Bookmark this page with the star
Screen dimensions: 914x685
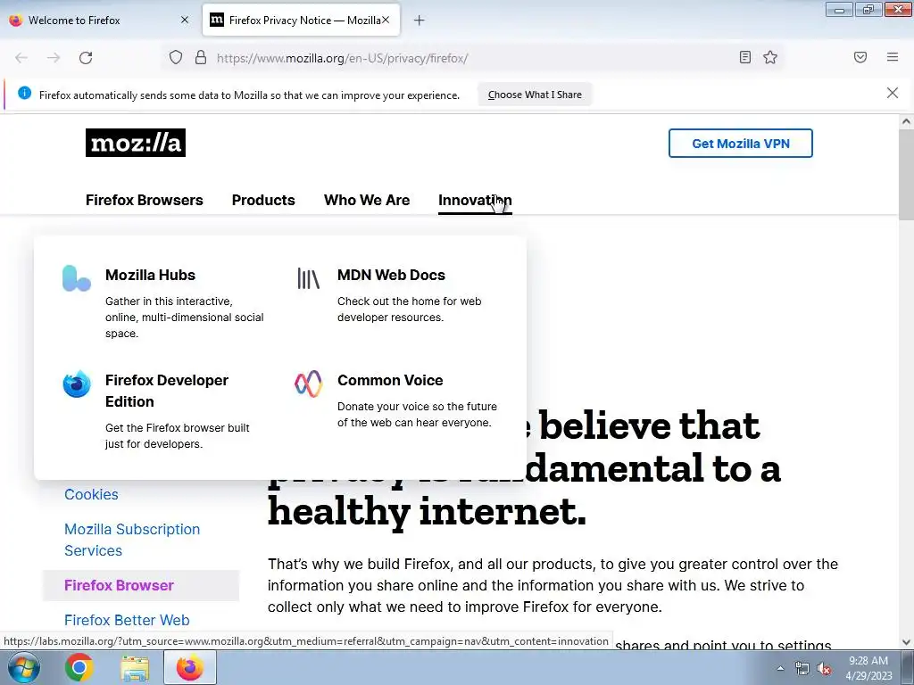(x=770, y=57)
